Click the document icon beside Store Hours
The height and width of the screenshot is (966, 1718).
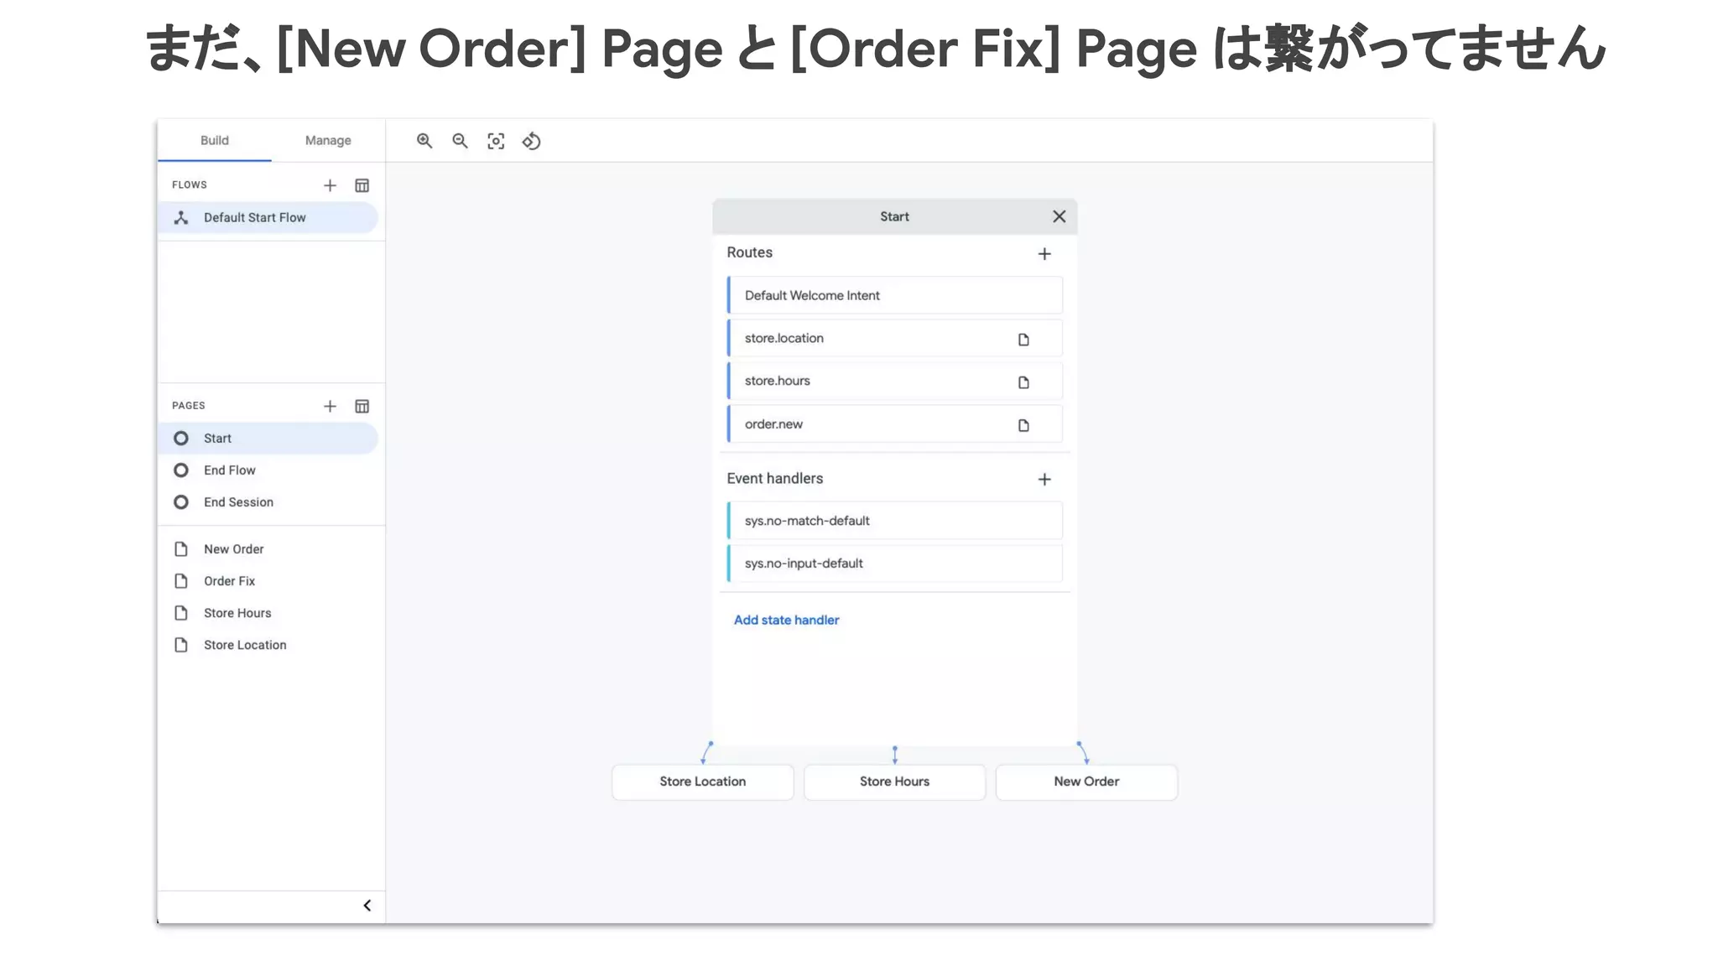point(181,612)
